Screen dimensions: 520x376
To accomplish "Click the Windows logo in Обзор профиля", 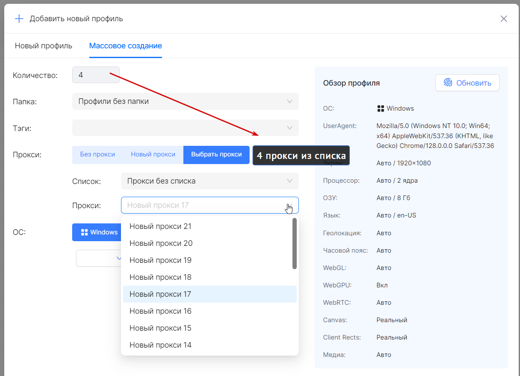I will 380,109.
